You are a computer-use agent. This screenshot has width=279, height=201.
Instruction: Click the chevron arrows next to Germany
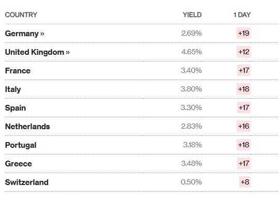pyautogui.click(x=42, y=34)
